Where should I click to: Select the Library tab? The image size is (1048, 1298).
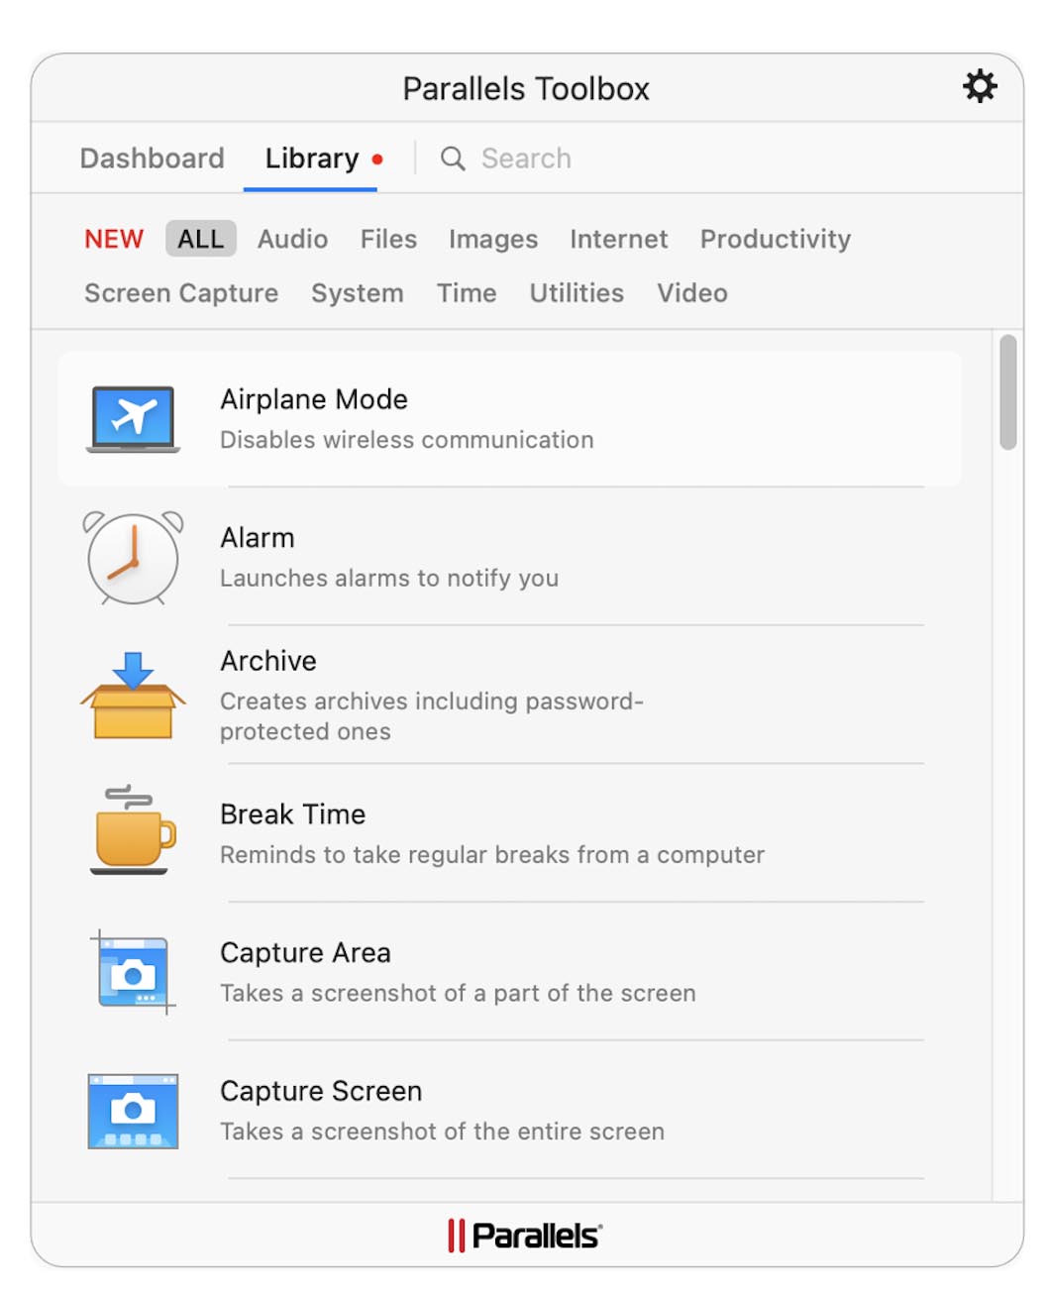tap(312, 159)
